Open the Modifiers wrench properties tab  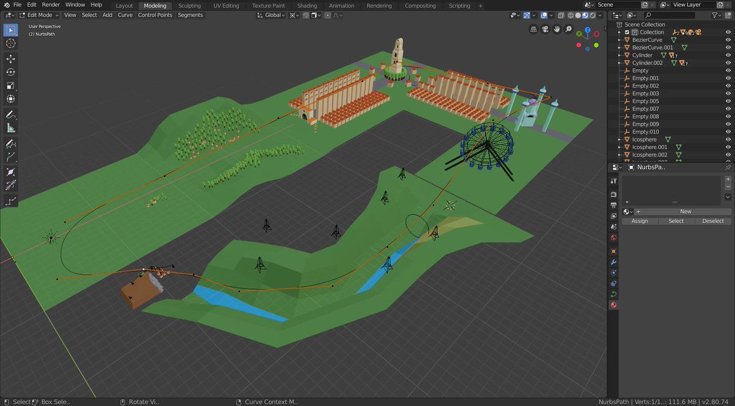pyautogui.click(x=613, y=262)
